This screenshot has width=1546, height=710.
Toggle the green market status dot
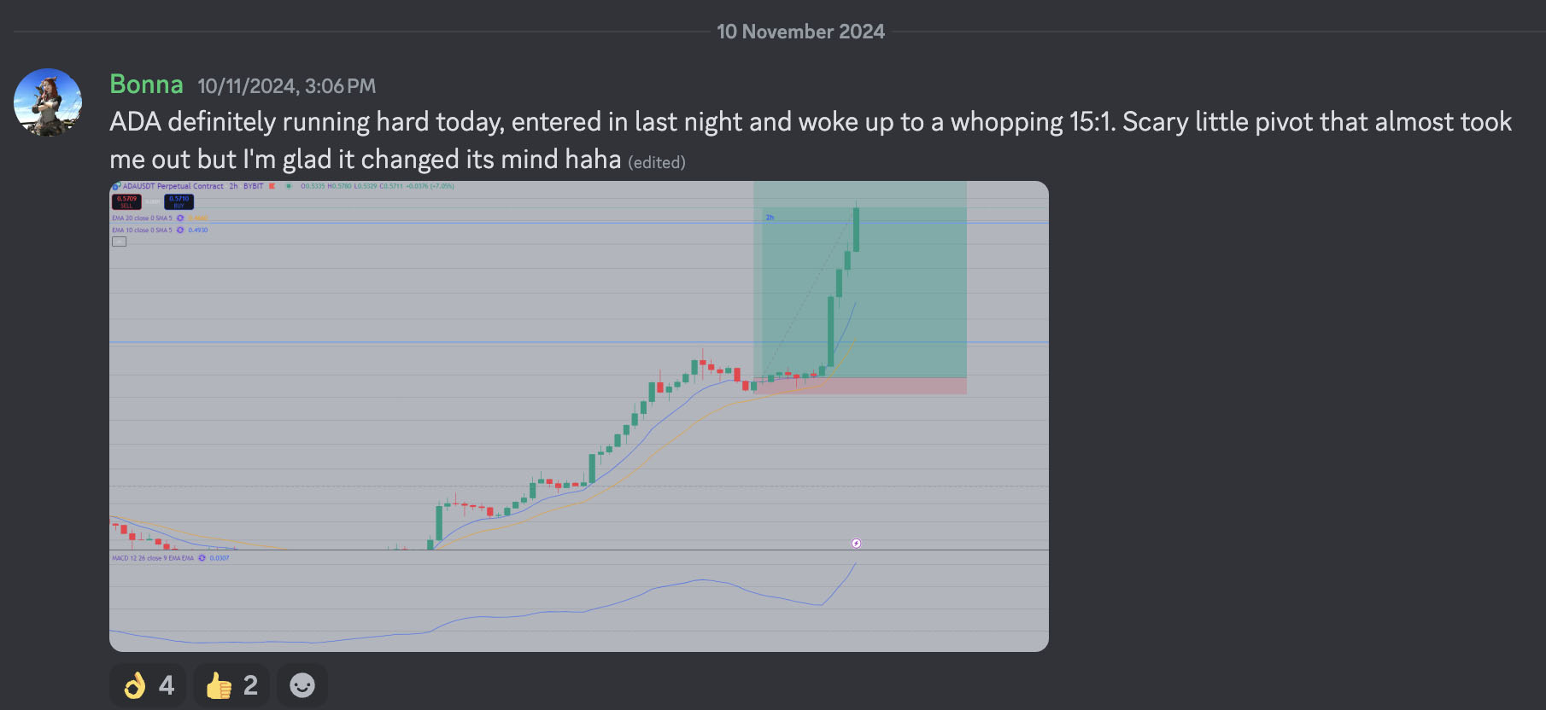click(x=289, y=186)
